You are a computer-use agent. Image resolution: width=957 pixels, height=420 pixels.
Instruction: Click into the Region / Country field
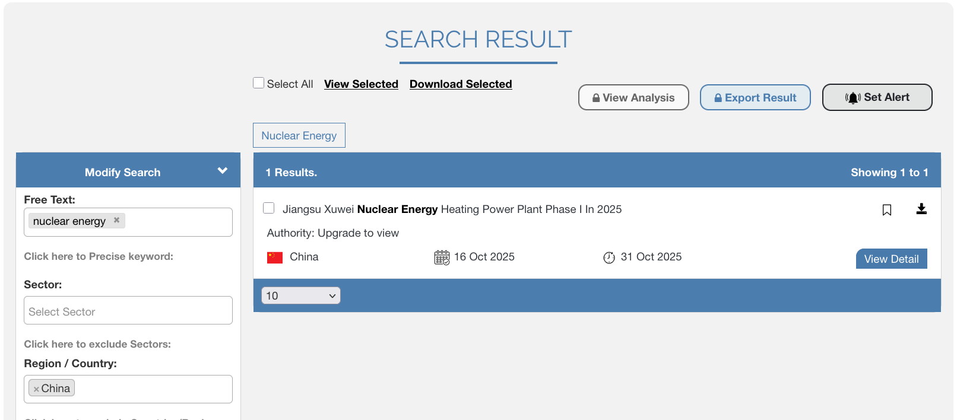[x=128, y=389]
